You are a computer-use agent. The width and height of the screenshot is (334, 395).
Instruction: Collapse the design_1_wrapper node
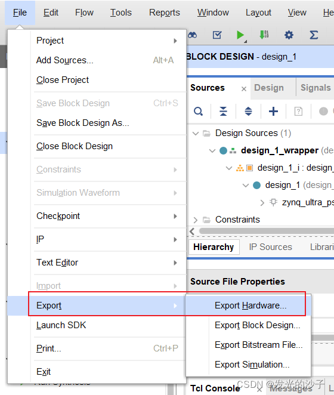[212, 150]
